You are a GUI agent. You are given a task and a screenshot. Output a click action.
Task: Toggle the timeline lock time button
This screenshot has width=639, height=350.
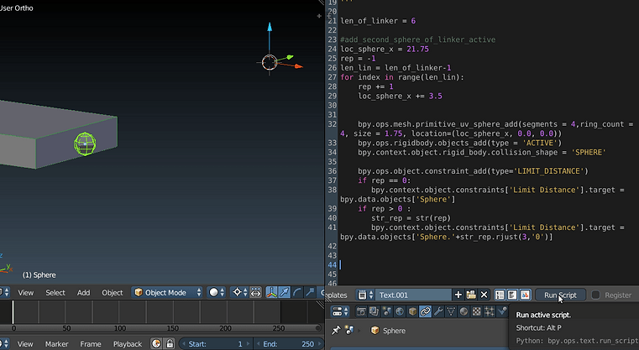point(170,344)
